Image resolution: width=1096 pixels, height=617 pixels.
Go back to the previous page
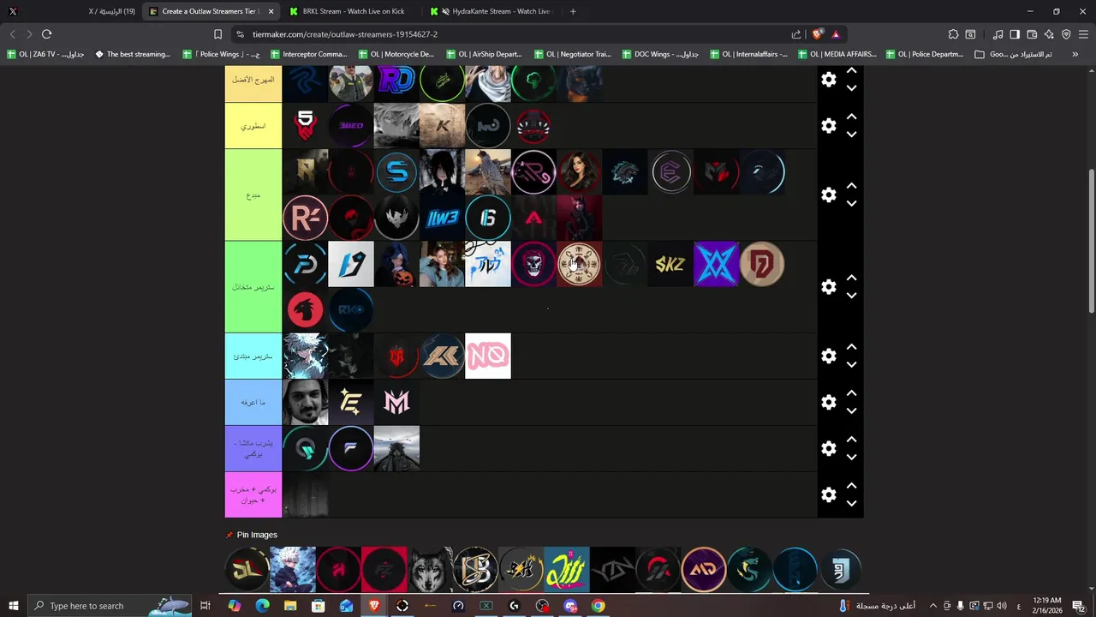click(x=12, y=34)
